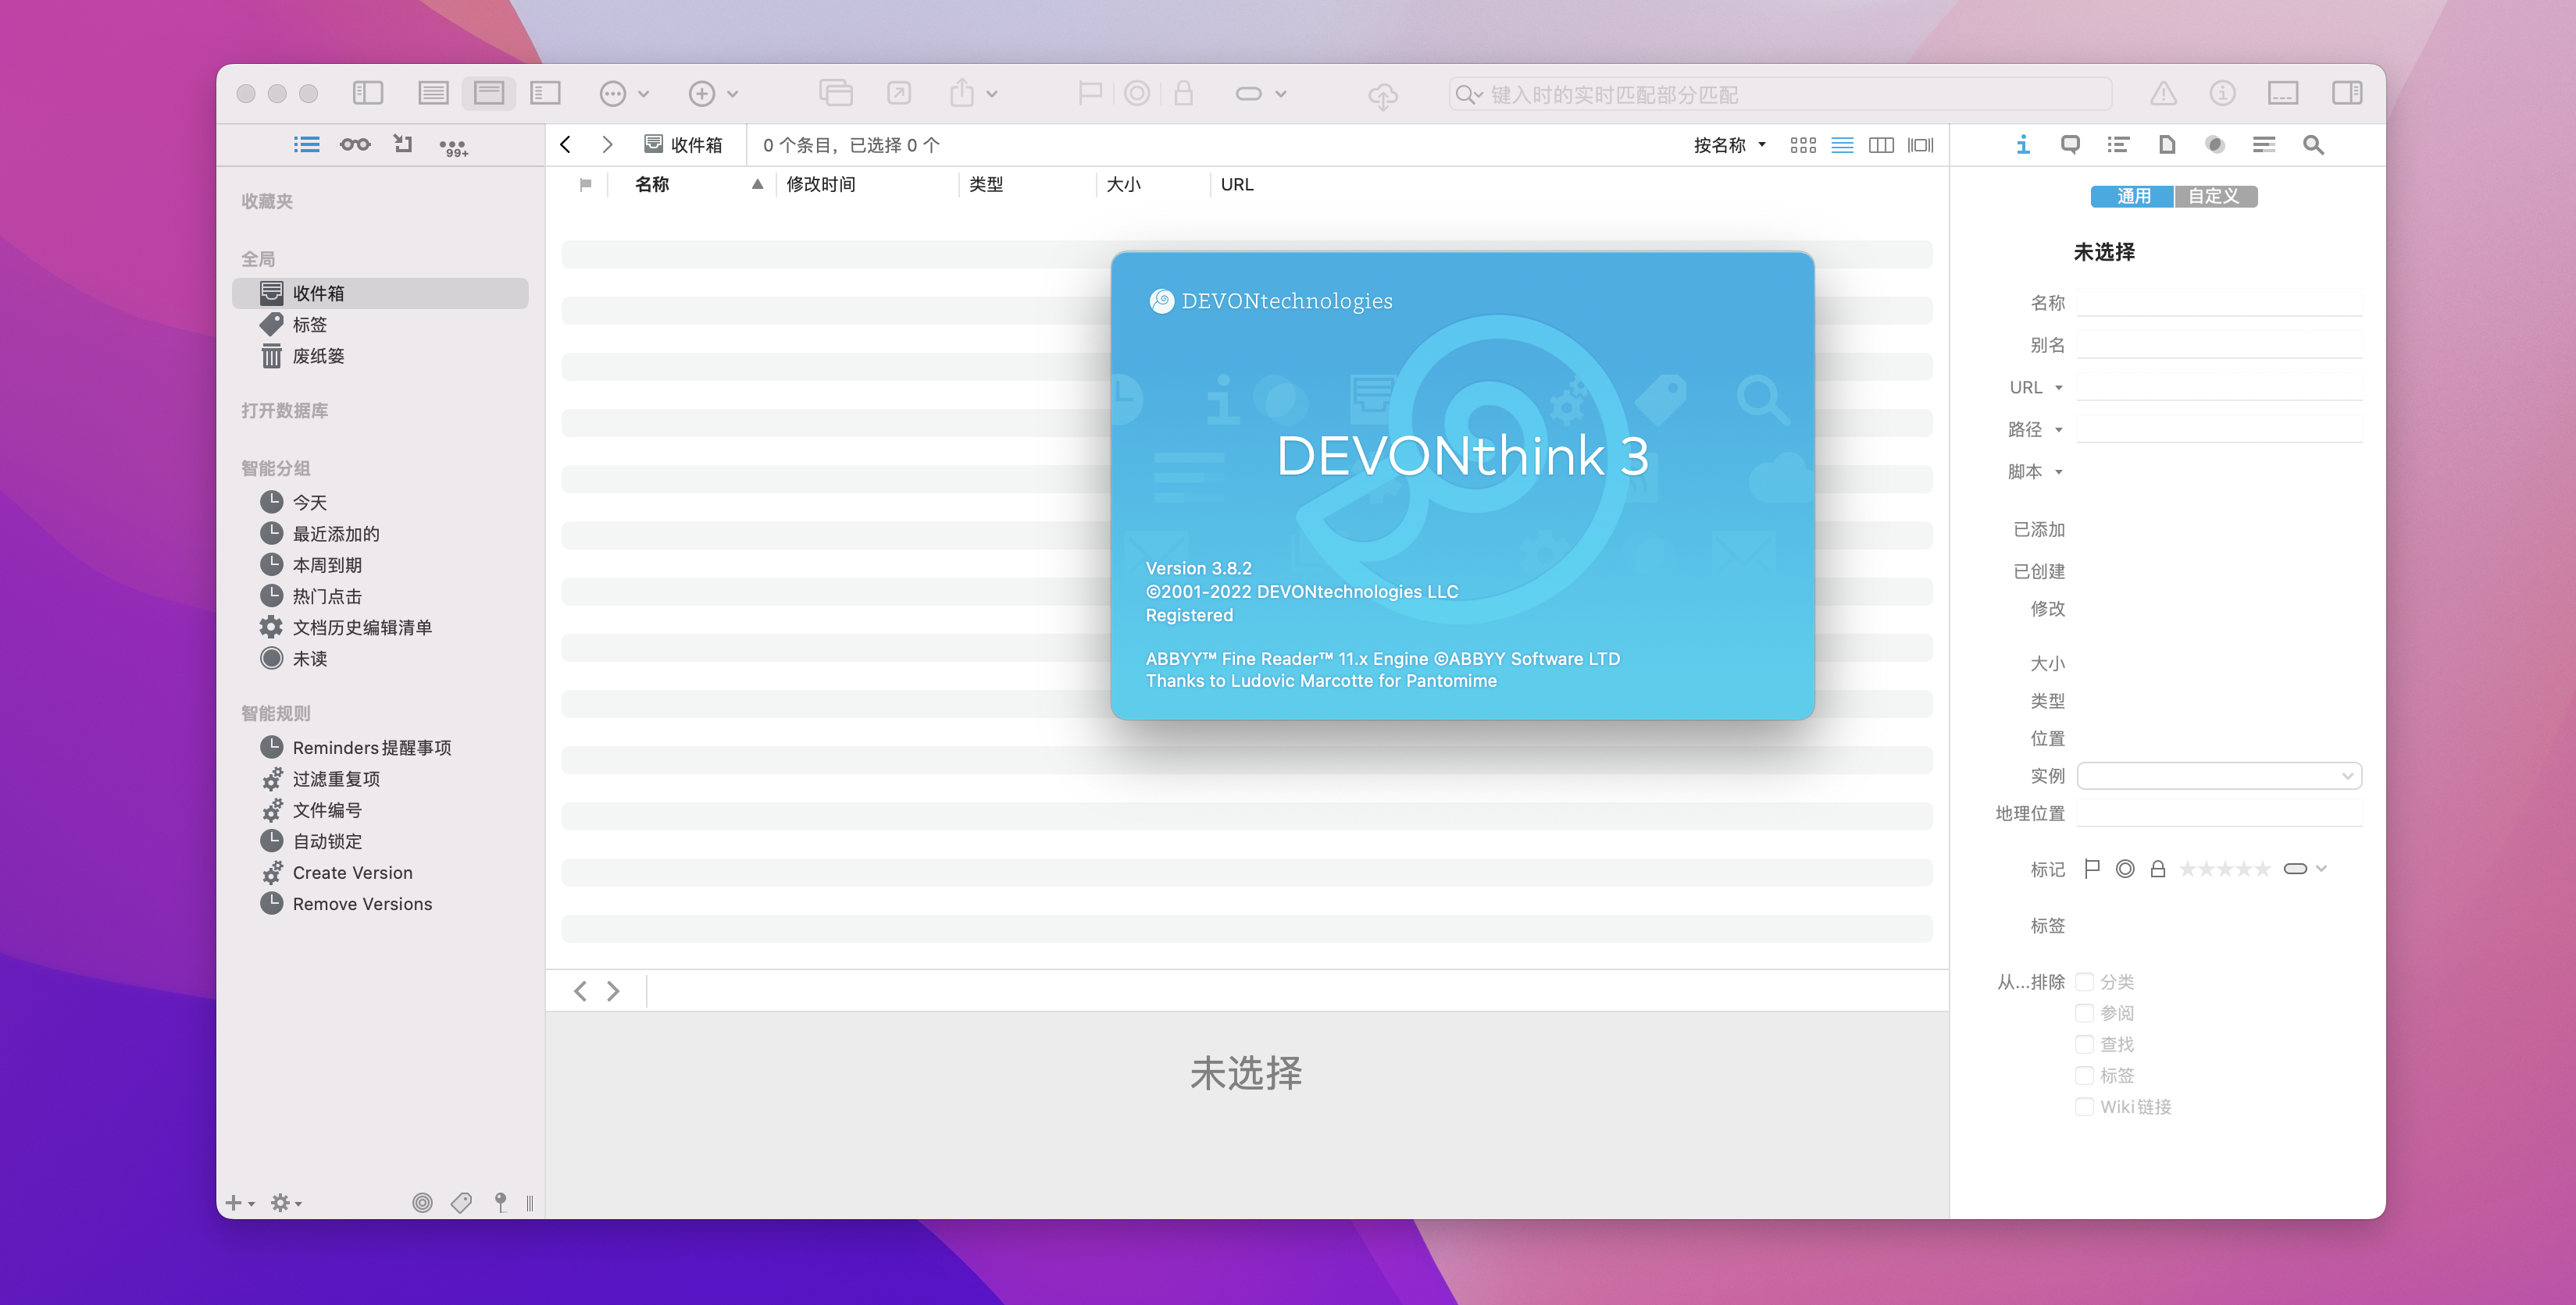Click the search inspector magnifier icon
Image resolution: width=2576 pixels, height=1305 pixels.
[x=2312, y=145]
